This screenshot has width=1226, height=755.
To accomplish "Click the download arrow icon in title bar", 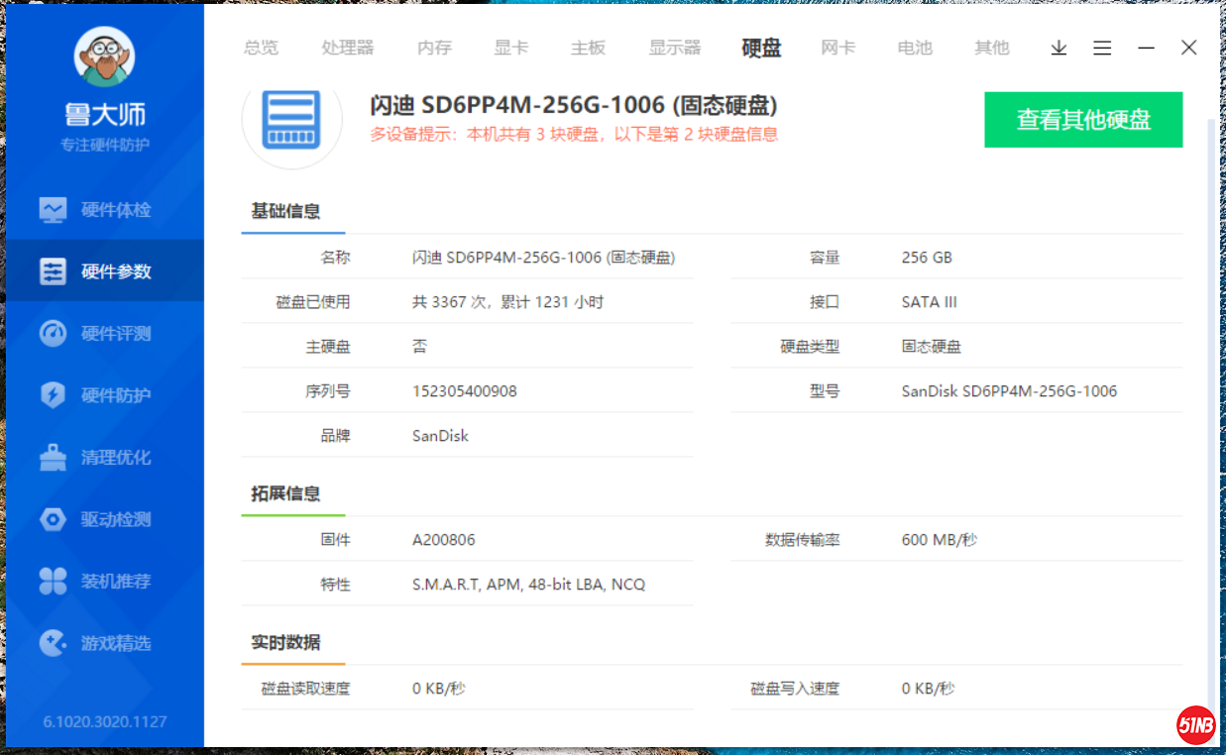I will [x=1059, y=48].
